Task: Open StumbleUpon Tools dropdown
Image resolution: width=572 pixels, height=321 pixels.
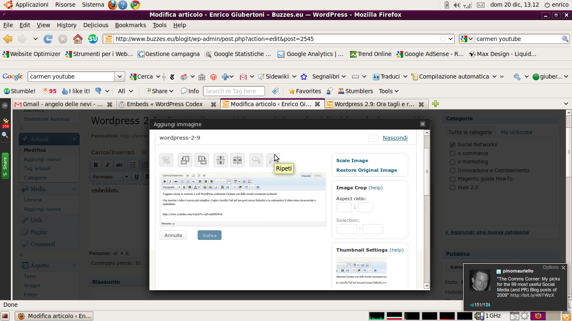Action: click(389, 91)
